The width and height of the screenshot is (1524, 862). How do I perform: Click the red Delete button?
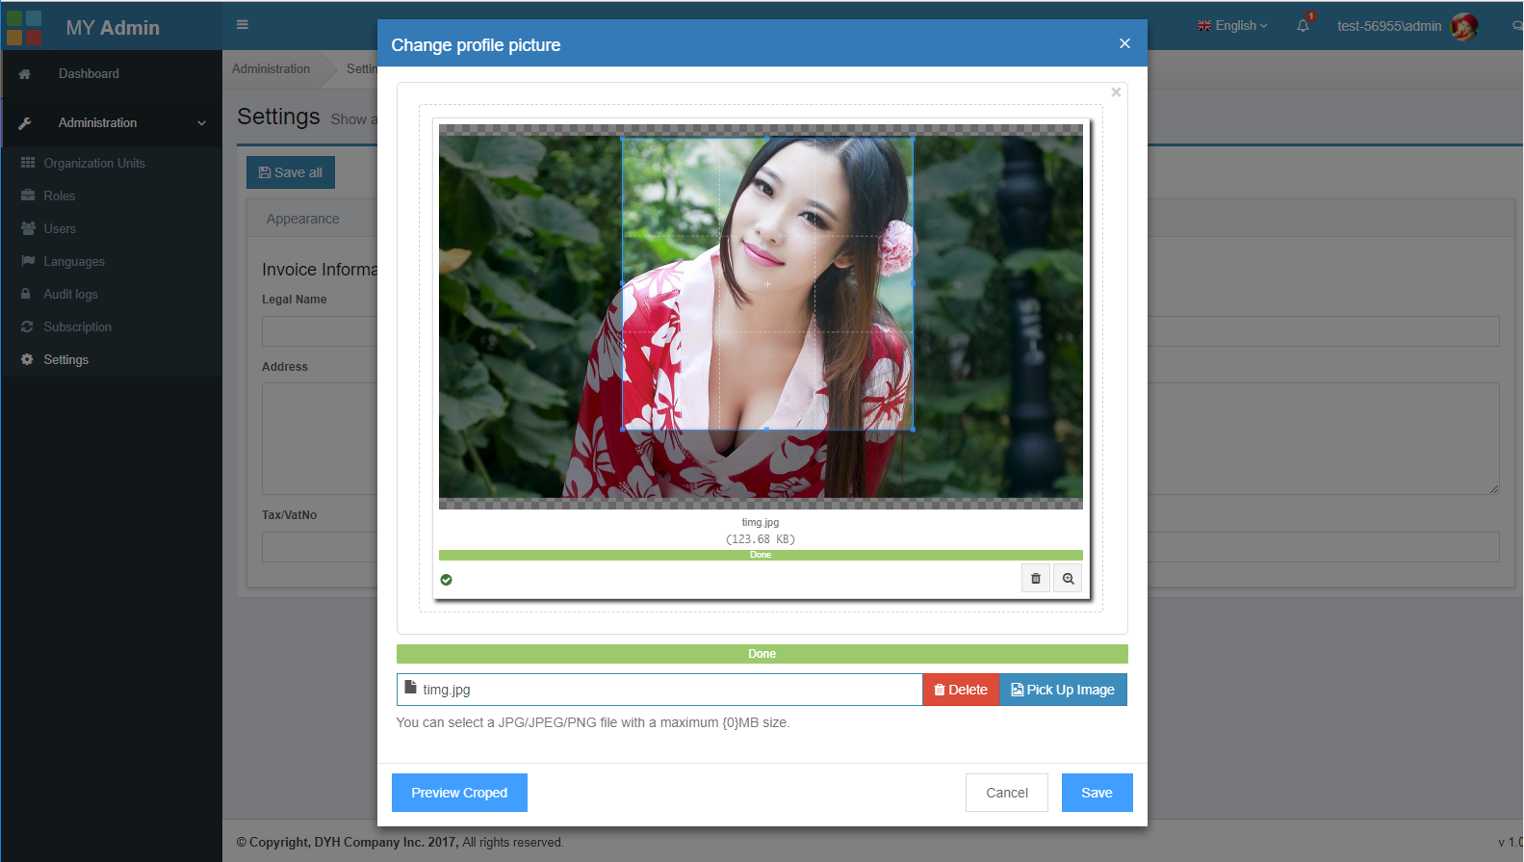click(x=961, y=690)
